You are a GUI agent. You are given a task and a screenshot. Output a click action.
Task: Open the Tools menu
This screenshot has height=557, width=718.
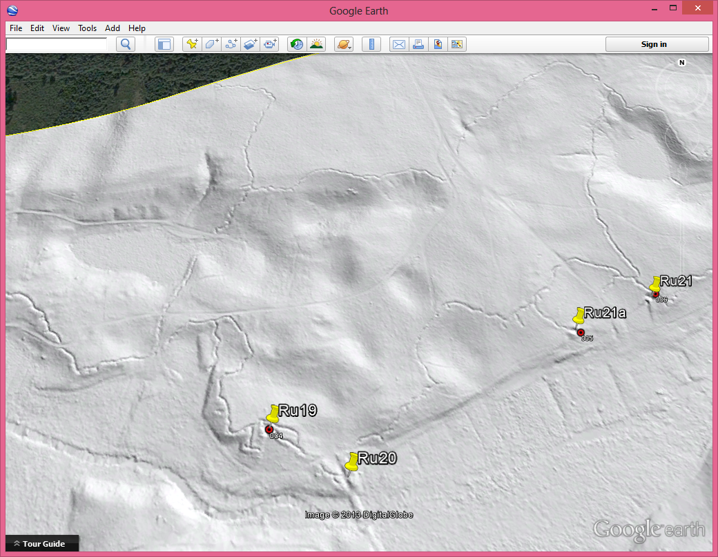[87, 28]
